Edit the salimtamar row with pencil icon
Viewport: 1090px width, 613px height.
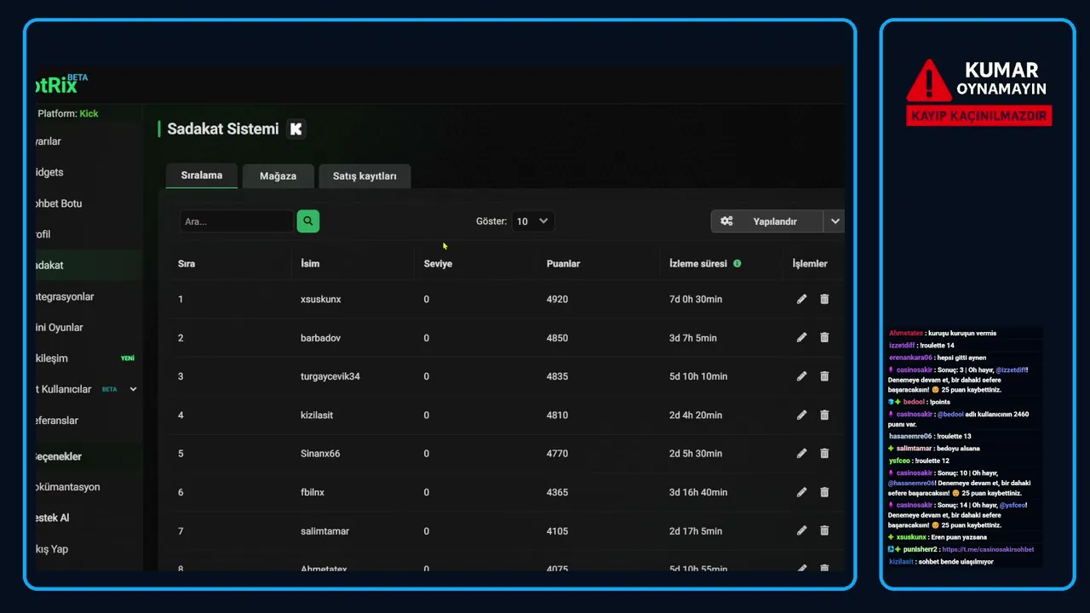(801, 530)
